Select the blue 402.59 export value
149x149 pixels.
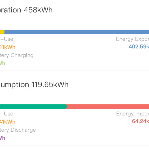139,47
